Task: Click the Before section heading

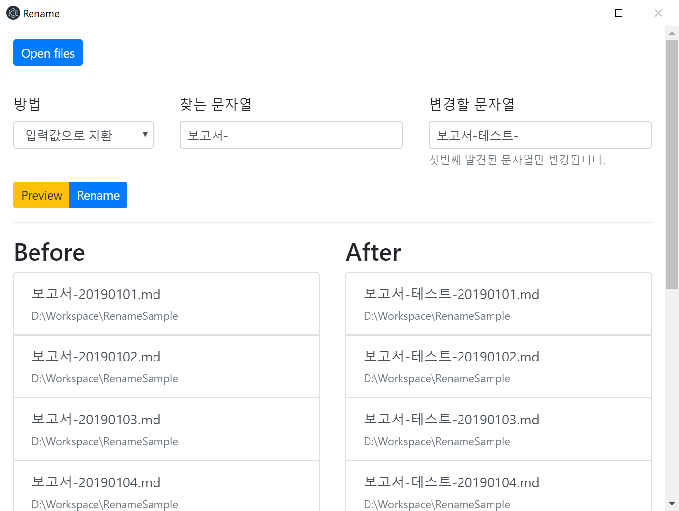Action: [49, 252]
